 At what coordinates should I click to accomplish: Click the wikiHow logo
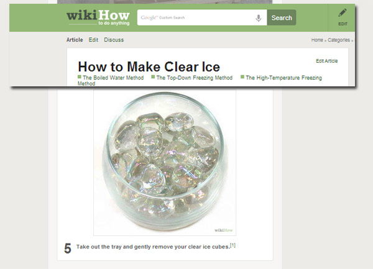point(98,17)
